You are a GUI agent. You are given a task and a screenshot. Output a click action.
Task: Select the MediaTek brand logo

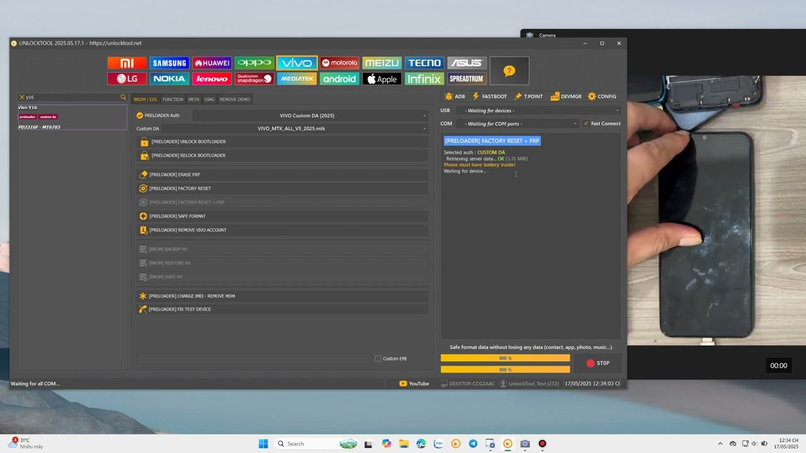pos(297,79)
